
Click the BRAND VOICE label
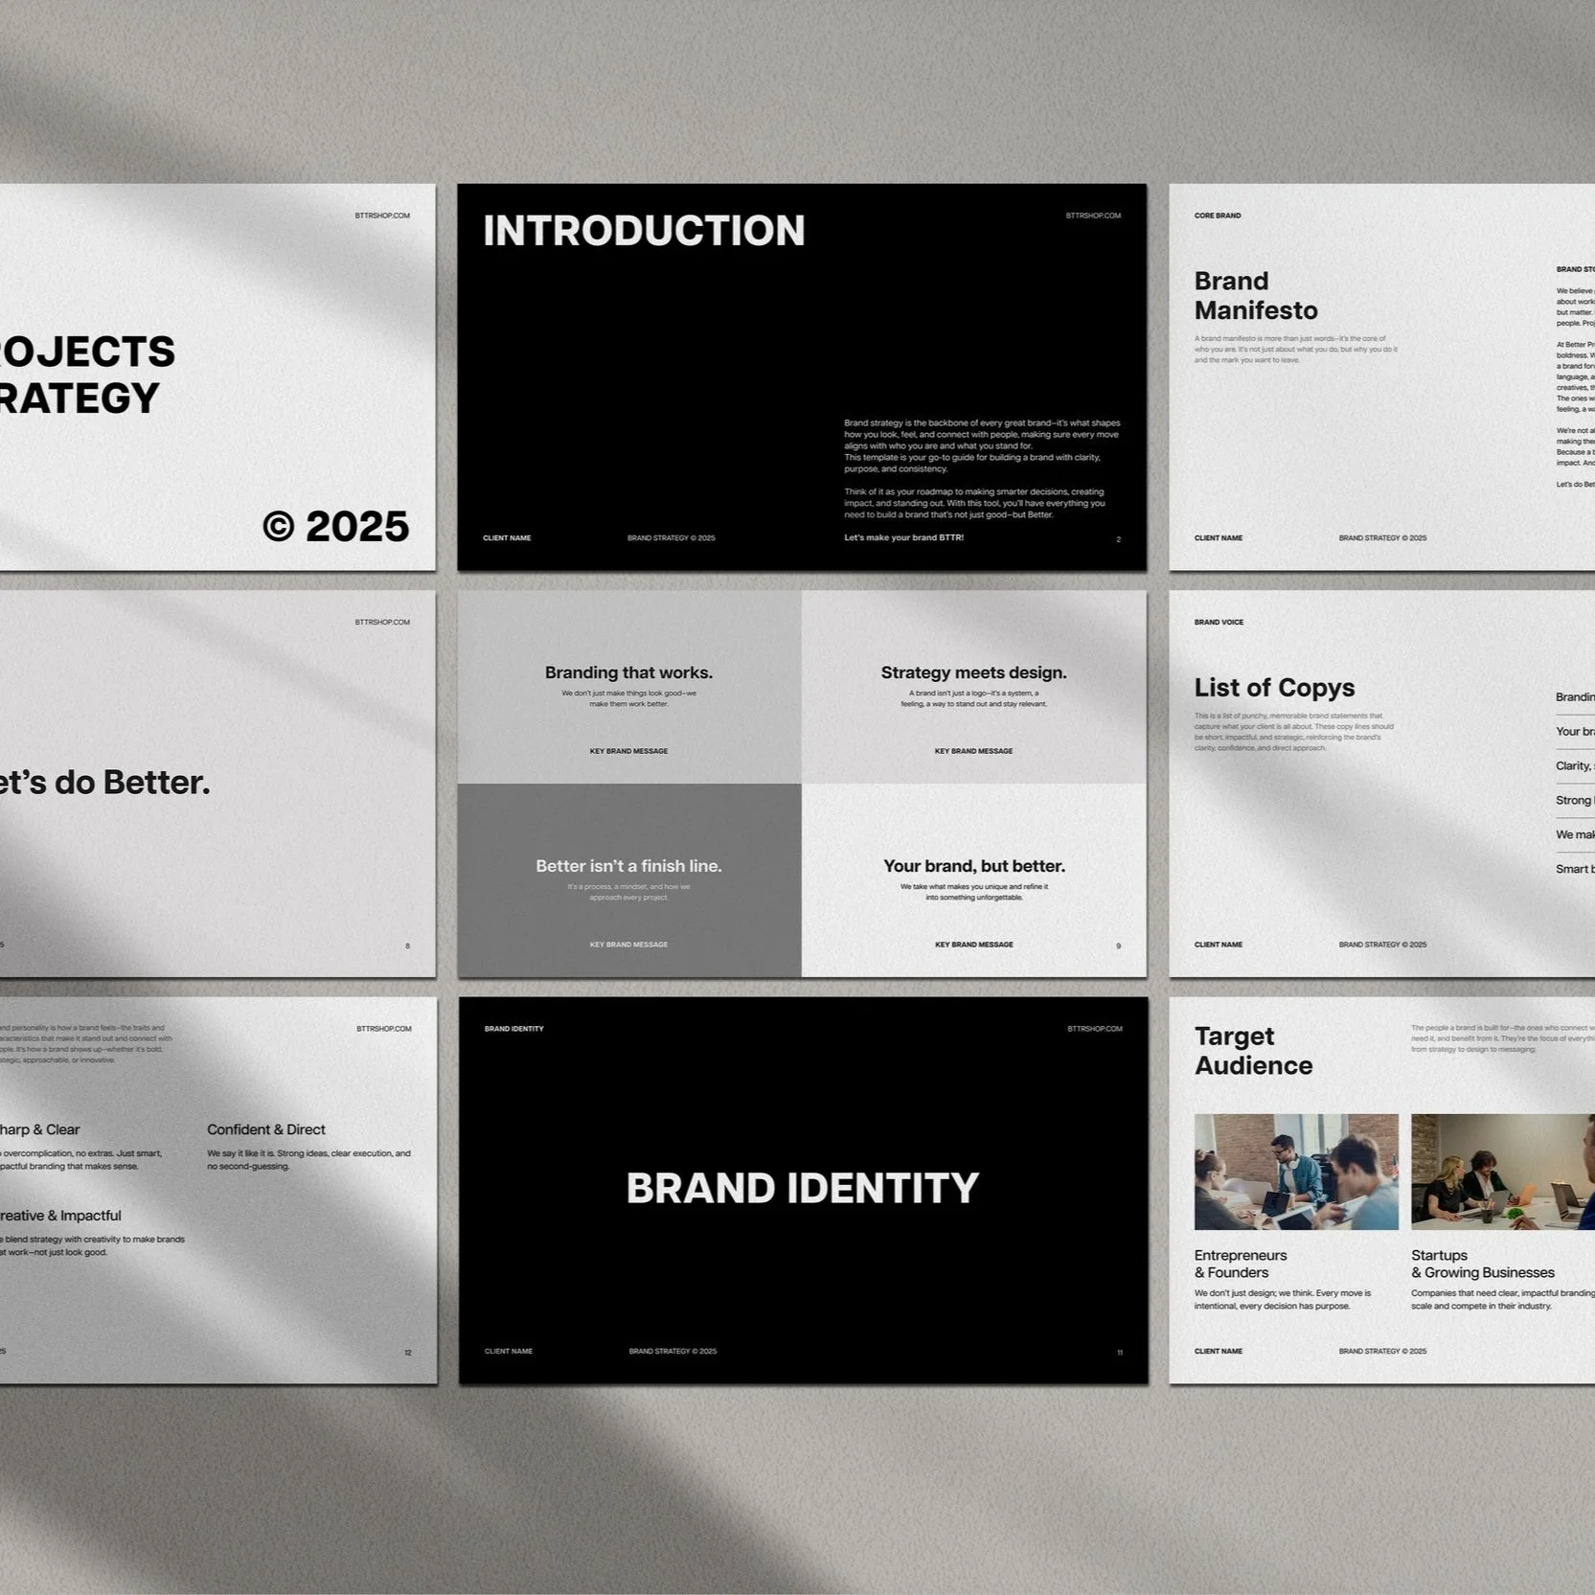(x=1219, y=623)
